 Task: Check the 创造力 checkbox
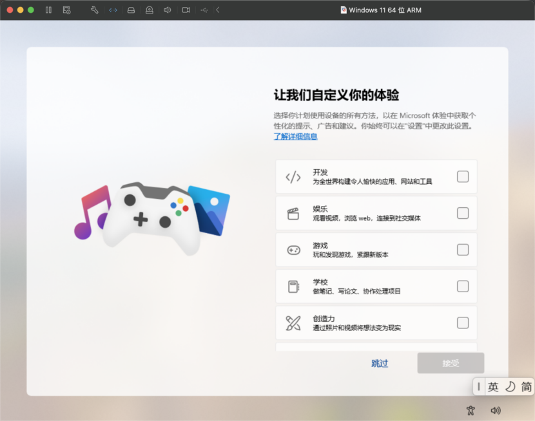(462, 323)
